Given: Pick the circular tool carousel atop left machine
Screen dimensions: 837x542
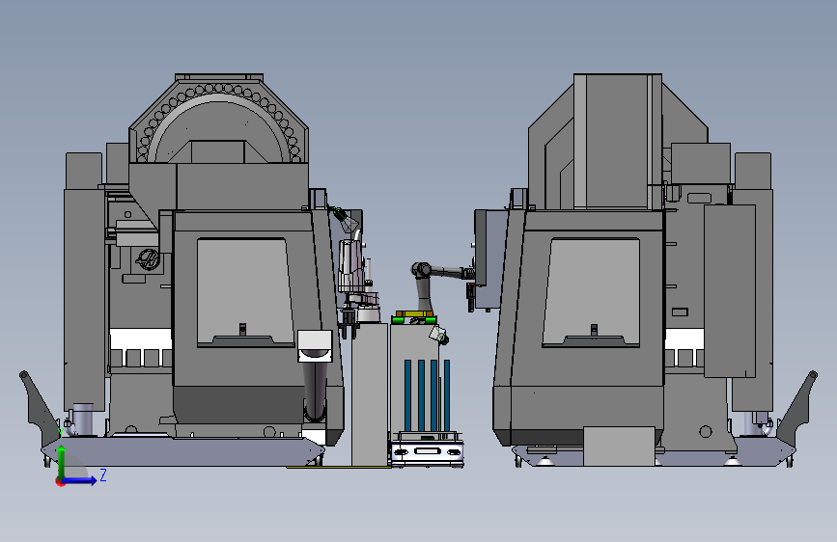Looking at the screenshot, I should click(x=219, y=123).
